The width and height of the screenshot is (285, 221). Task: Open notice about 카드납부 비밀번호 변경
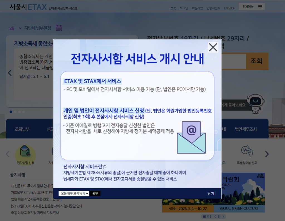click(x=32, y=192)
